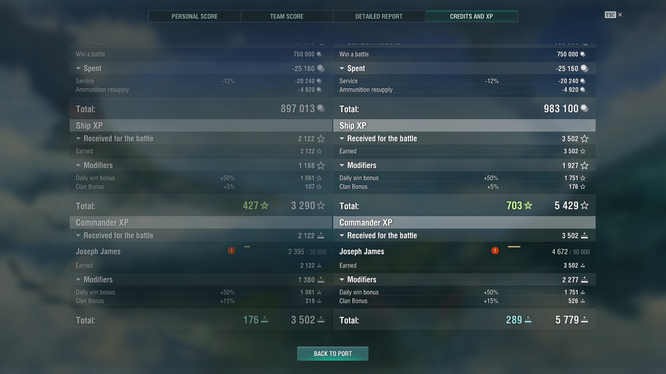Open the Detailed Report tab

[379, 16]
